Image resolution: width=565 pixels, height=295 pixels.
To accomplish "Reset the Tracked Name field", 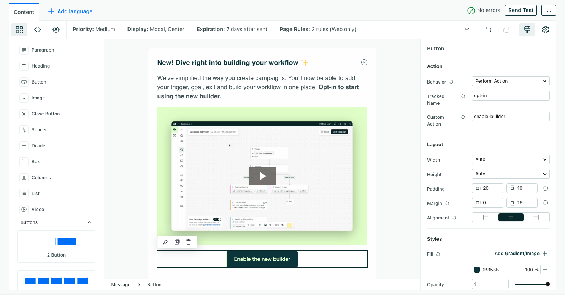I will pos(463,96).
